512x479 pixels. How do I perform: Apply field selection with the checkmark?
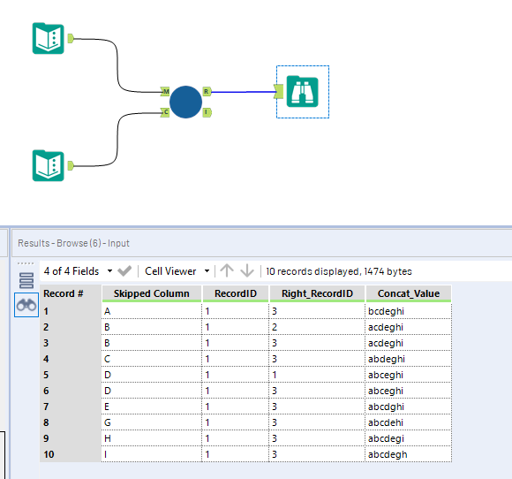pos(124,271)
